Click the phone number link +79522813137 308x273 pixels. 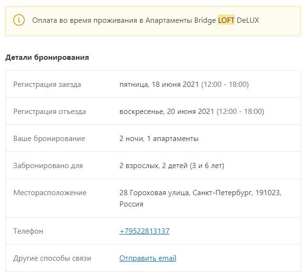coord(145,231)
